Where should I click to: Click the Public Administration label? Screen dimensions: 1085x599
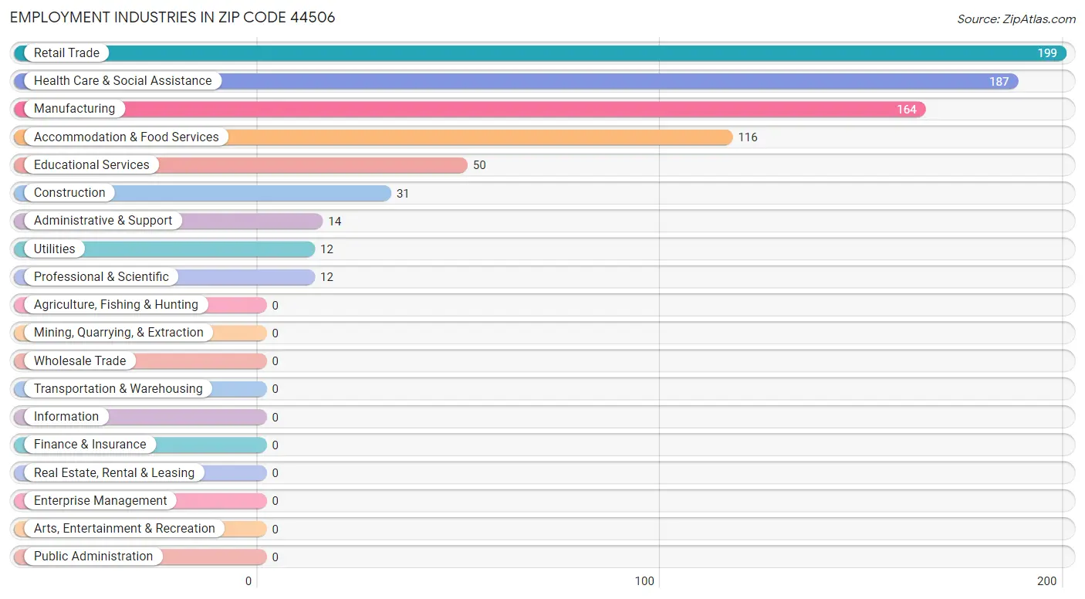93,557
